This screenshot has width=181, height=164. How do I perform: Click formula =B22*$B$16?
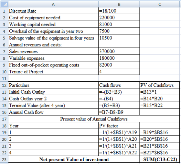pyautogui.click(x=160, y=153)
